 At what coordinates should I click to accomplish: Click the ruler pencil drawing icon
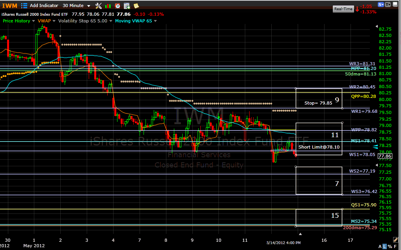395,239
